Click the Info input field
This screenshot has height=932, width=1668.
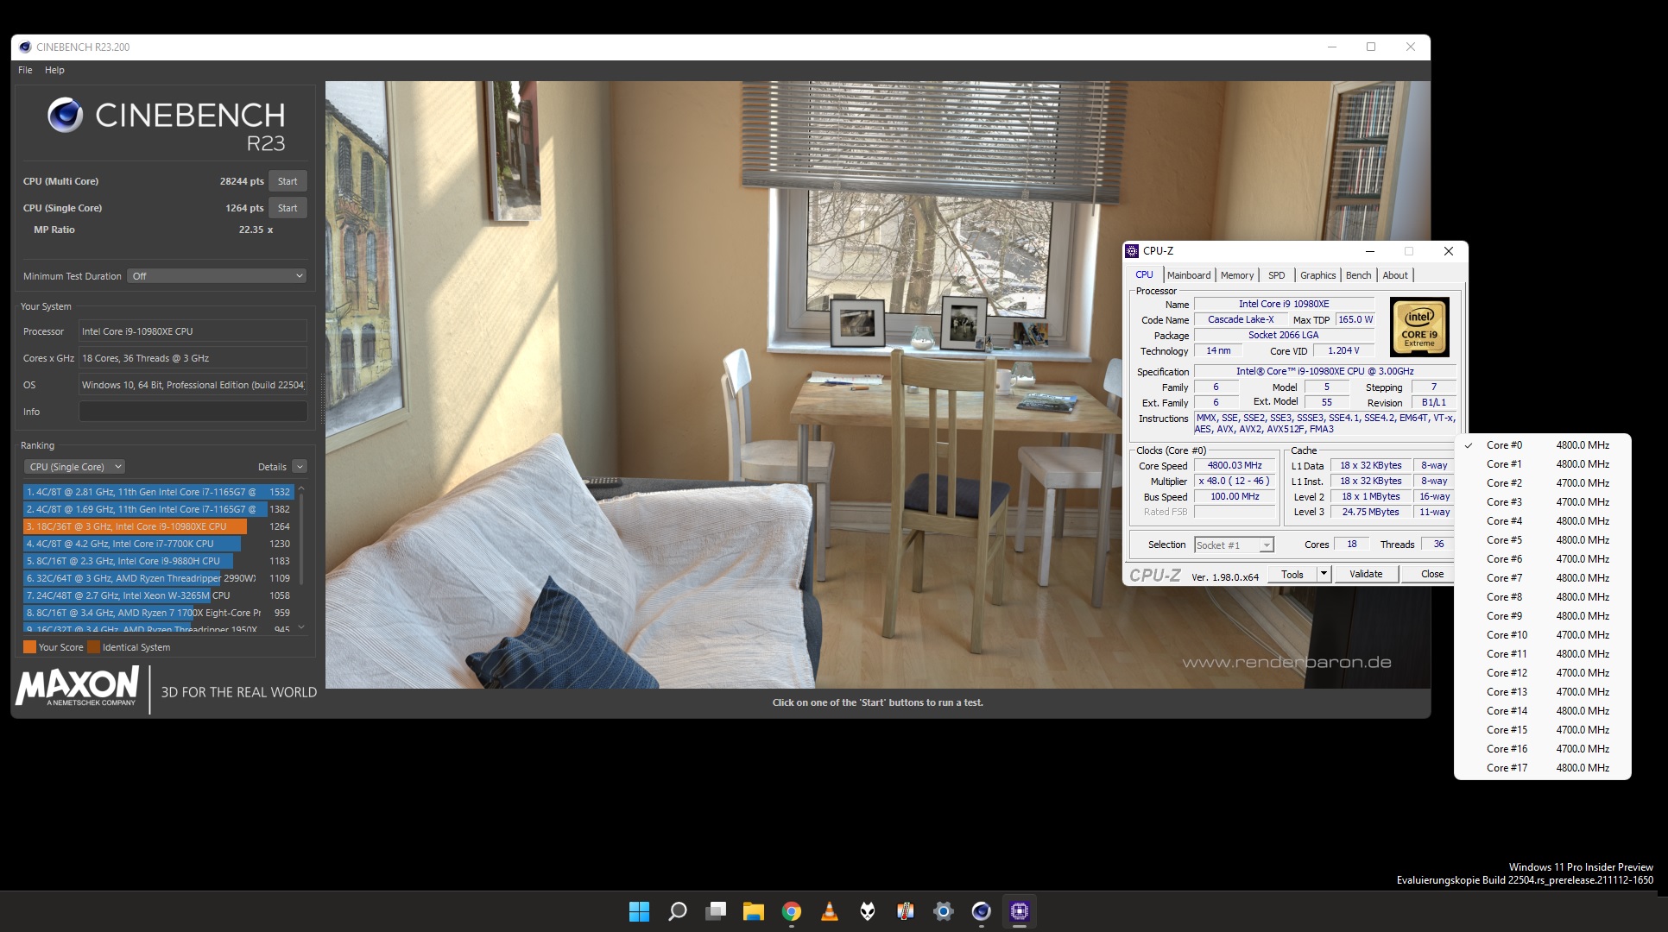coord(193,412)
